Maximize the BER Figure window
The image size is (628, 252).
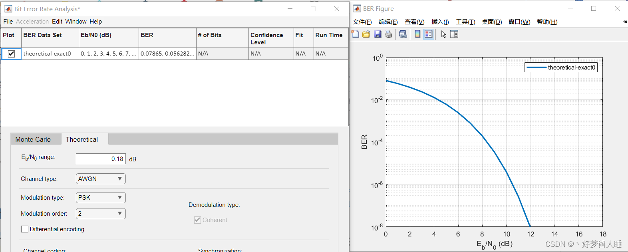coord(594,8)
